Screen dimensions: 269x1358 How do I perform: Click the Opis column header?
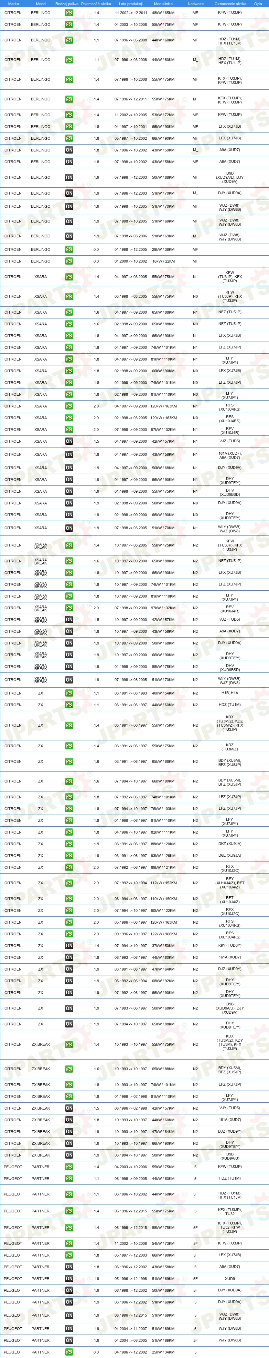click(x=258, y=4)
